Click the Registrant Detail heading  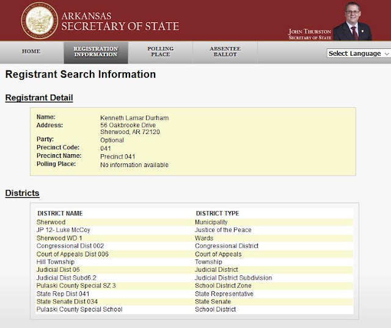pos(39,97)
